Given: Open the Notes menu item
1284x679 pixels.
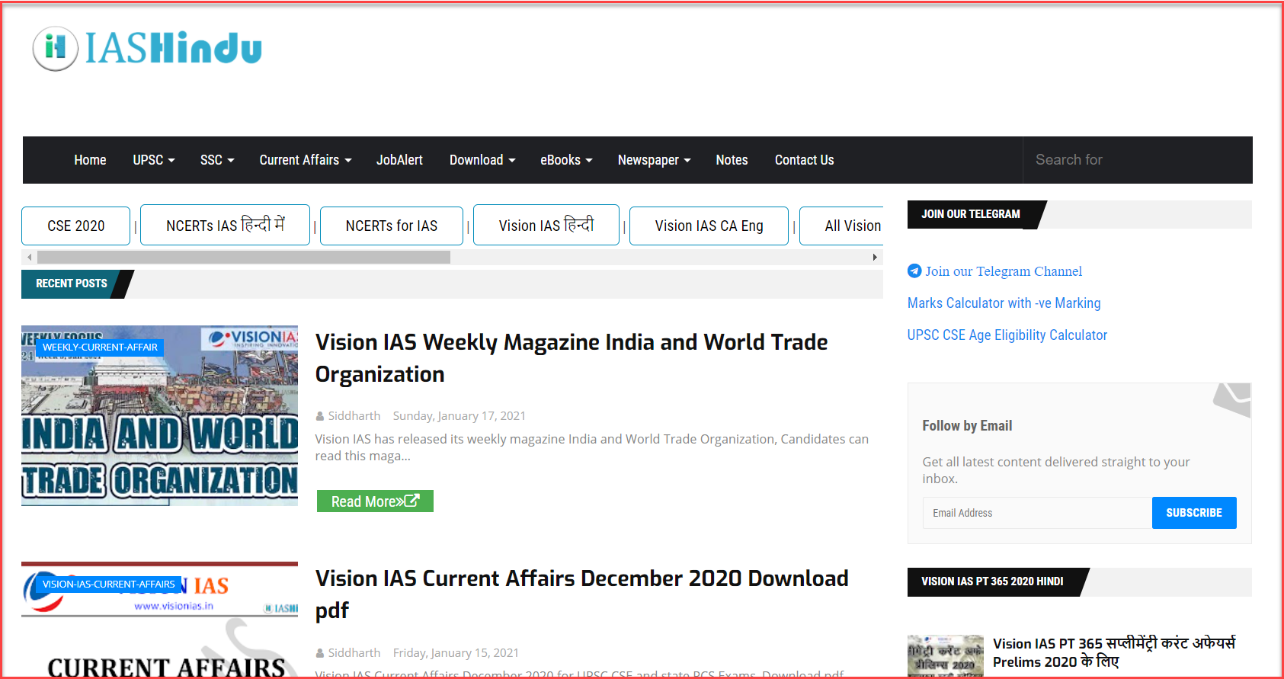Looking at the screenshot, I should (732, 160).
